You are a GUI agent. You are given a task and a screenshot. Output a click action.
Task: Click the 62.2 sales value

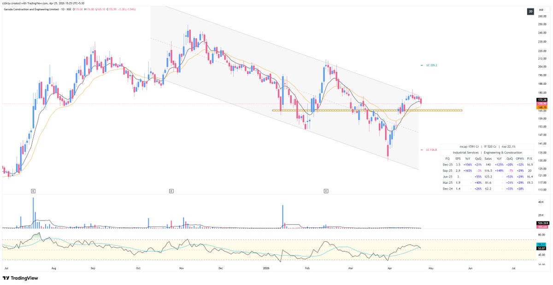pos(488,188)
